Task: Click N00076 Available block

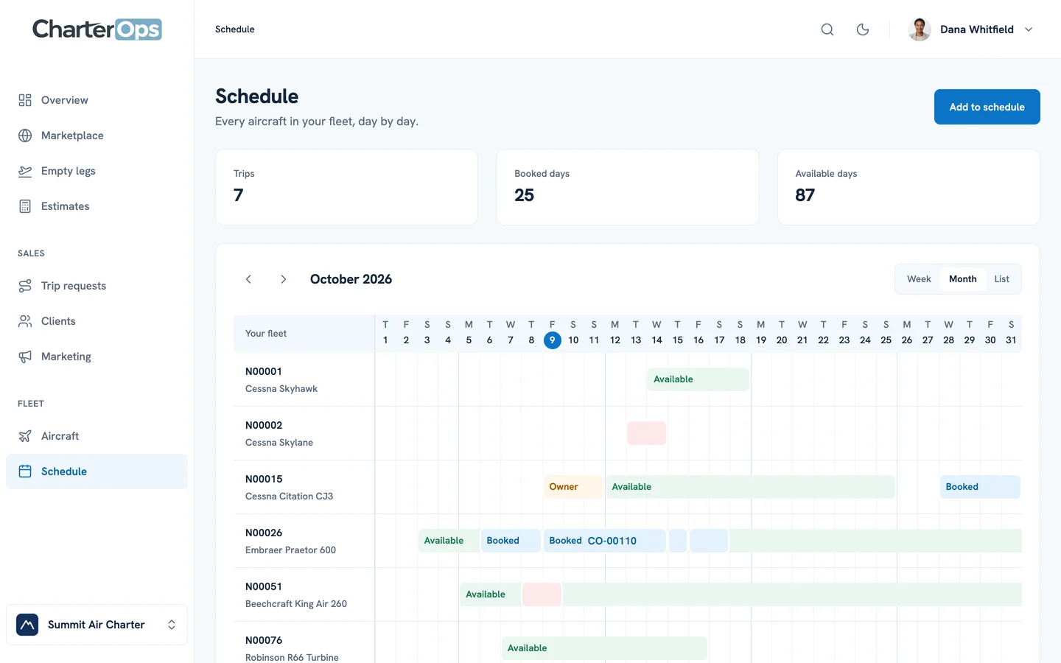Action: pyautogui.click(x=605, y=648)
